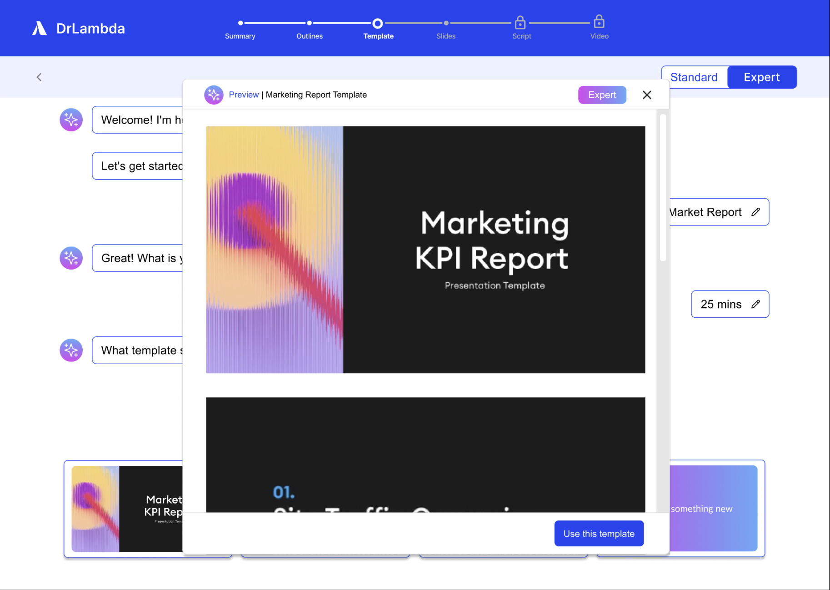Click the assistant avatar beside 'Great! What is'
The width and height of the screenshot is (830, 590).
click(71, 258)
